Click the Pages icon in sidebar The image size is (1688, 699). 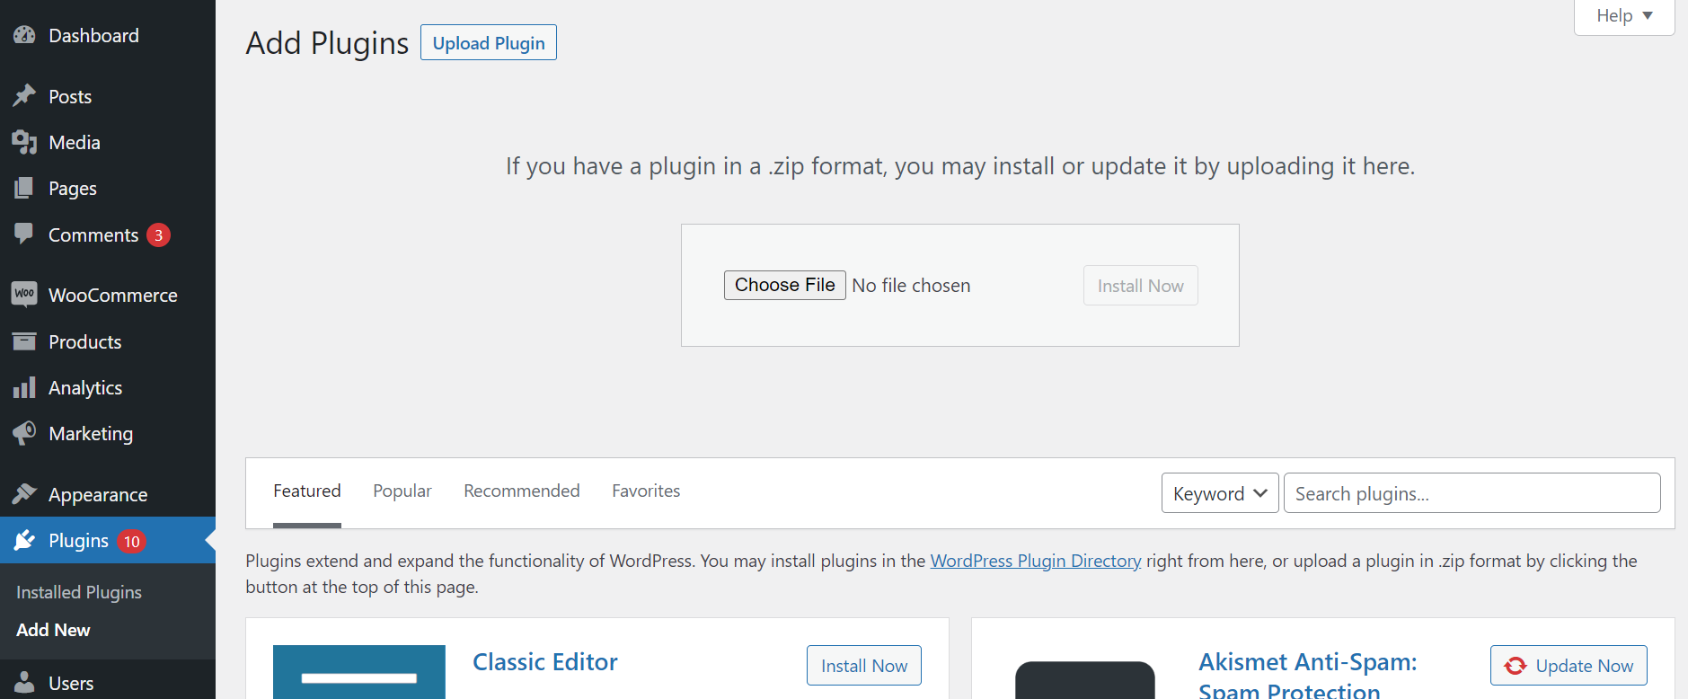pyautogui.click(x=24, y=189)
